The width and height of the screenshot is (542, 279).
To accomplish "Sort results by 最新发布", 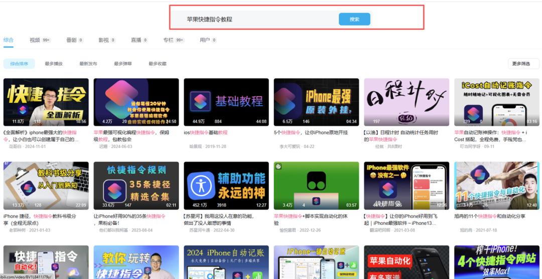I will pyautogui.click(x=88, y=64).
